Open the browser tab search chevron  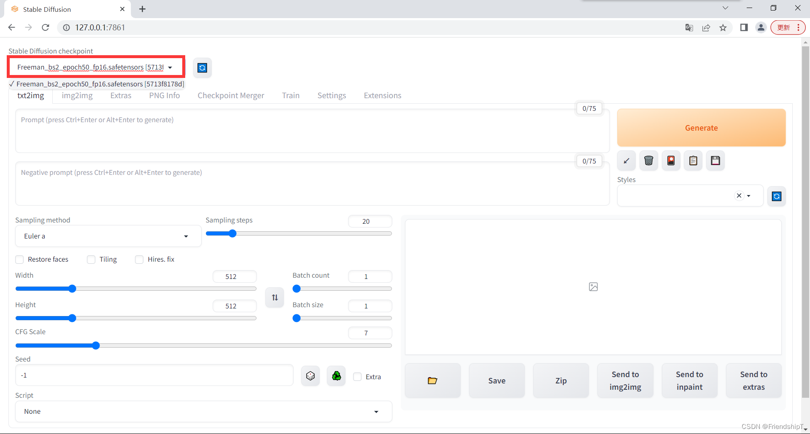pos(725,8)
